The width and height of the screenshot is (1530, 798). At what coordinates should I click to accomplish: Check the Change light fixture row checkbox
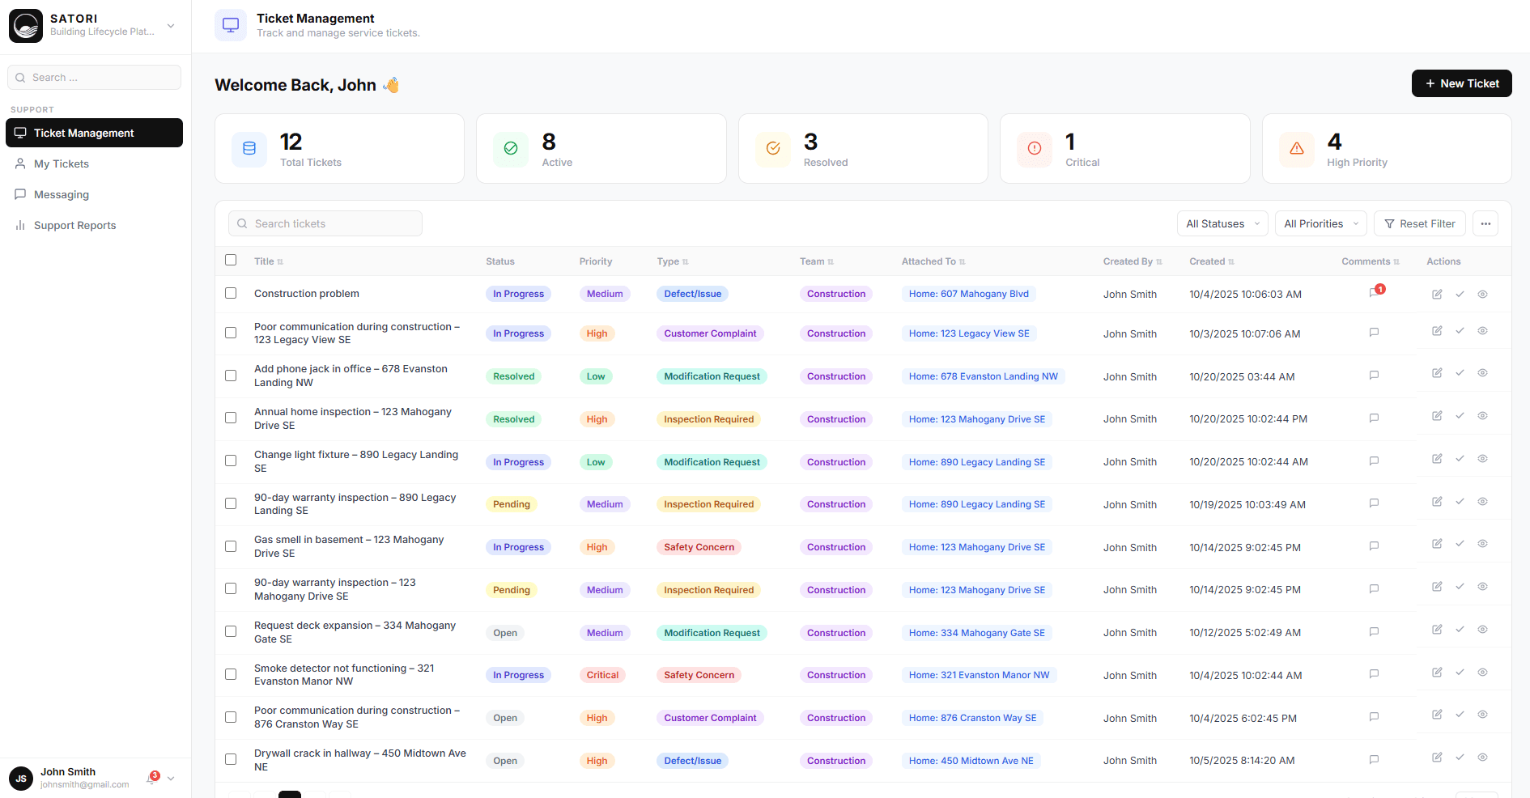(x=231, y=461)
